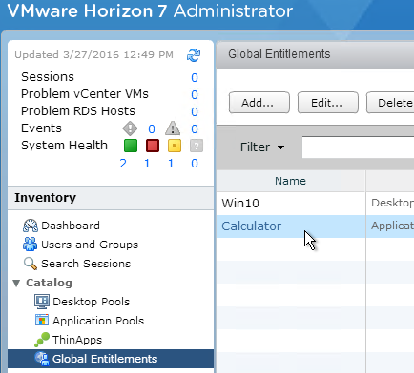This screenshot has width=414, height=373.
Task: Open the Problem vCenter VMs count
Action: pyautogui.click(x=195, y=94)
